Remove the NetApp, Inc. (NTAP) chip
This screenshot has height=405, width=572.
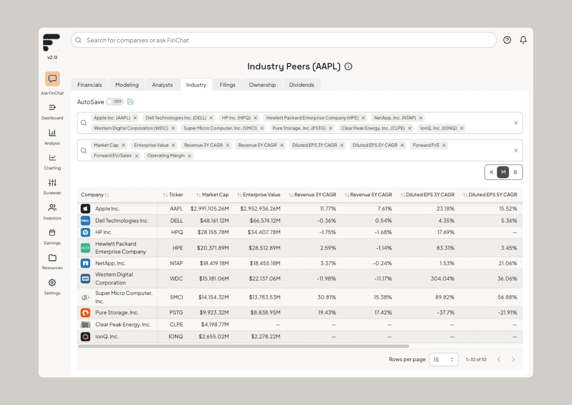421,118
